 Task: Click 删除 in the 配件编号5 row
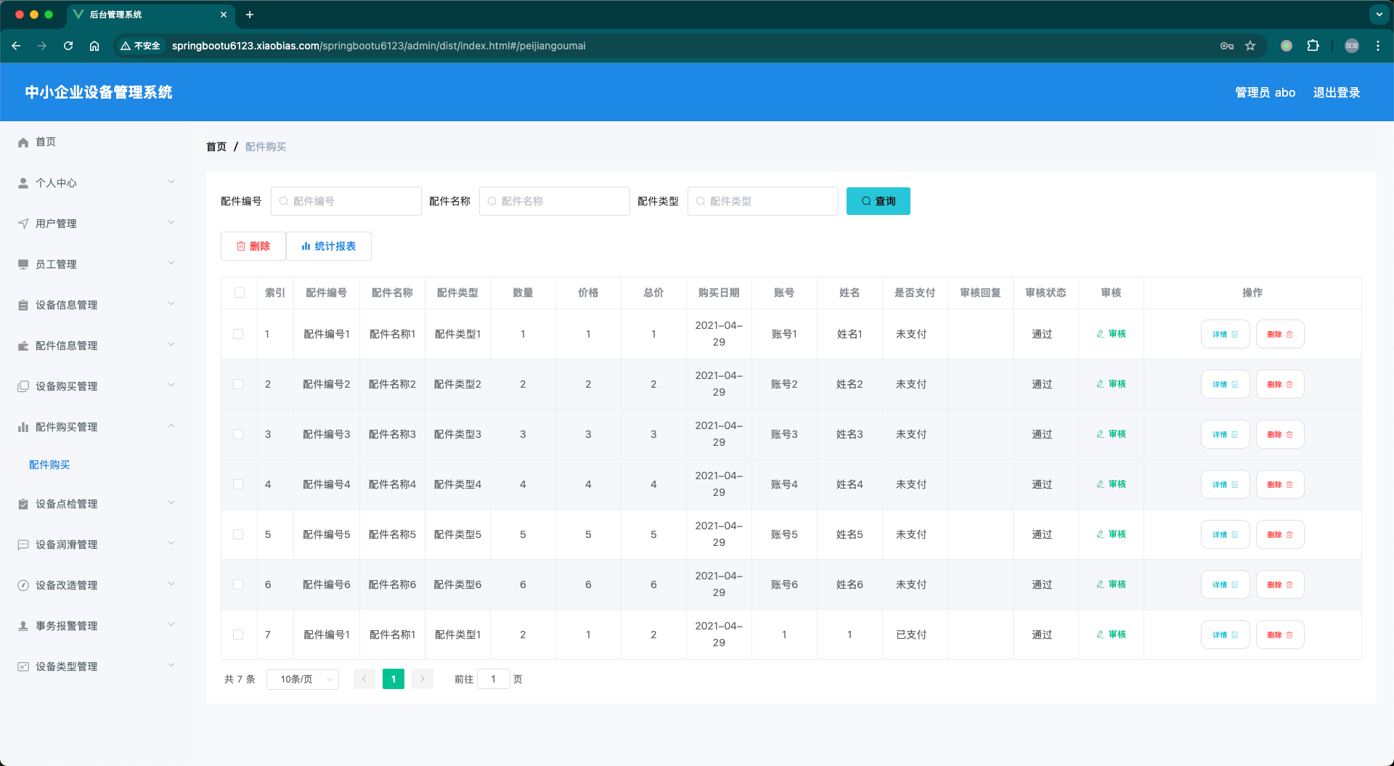tap(1280, 534)
